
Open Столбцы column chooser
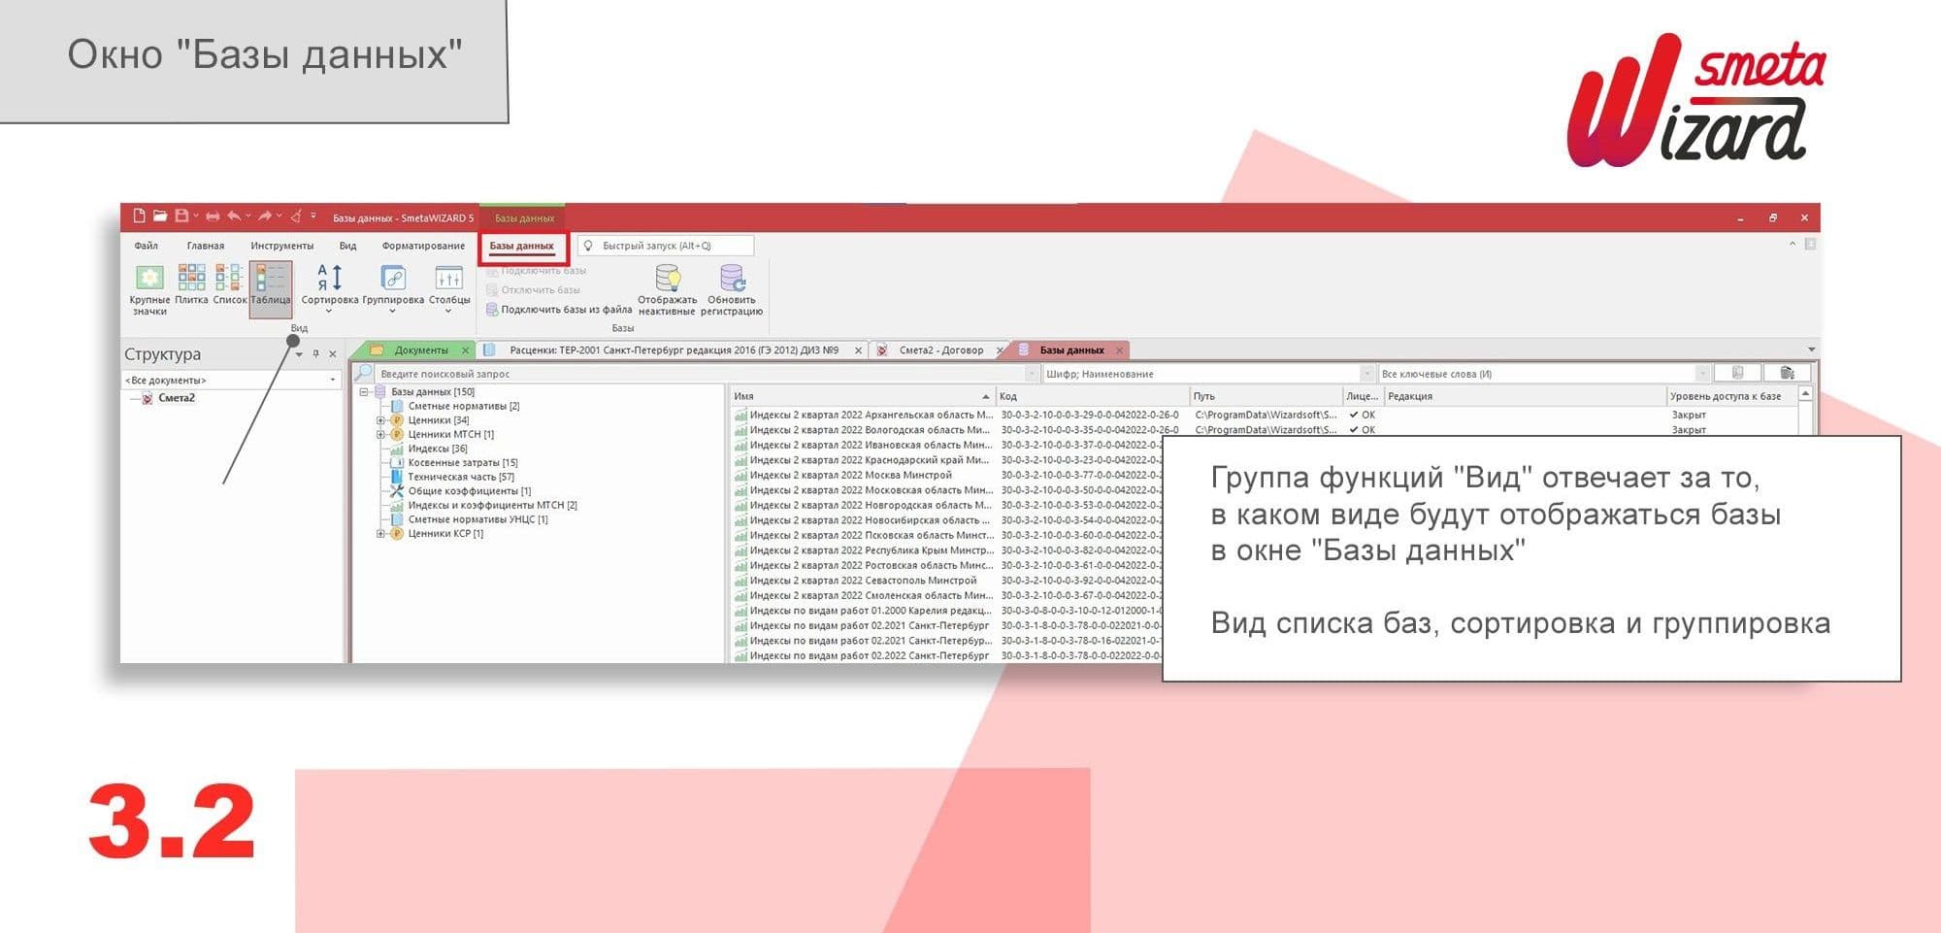coord(449,288)
